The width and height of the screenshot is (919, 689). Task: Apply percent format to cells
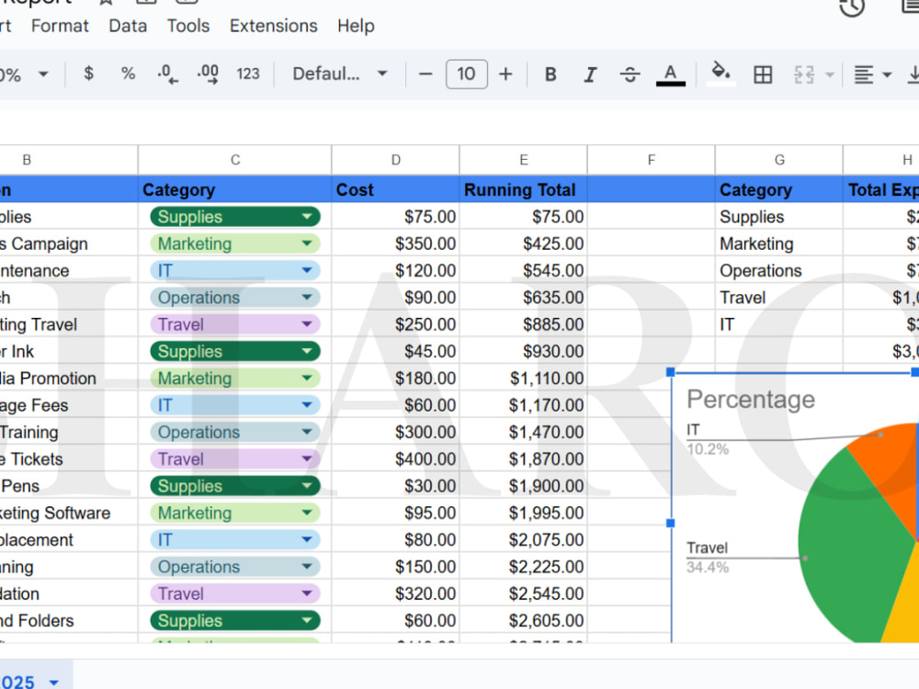[128, 73]
